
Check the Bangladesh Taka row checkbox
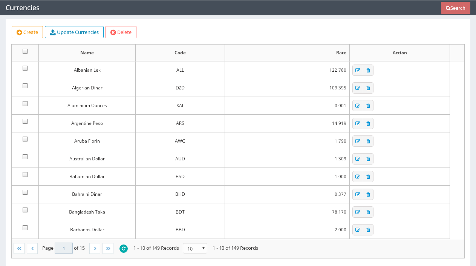[x=25, y=210]
